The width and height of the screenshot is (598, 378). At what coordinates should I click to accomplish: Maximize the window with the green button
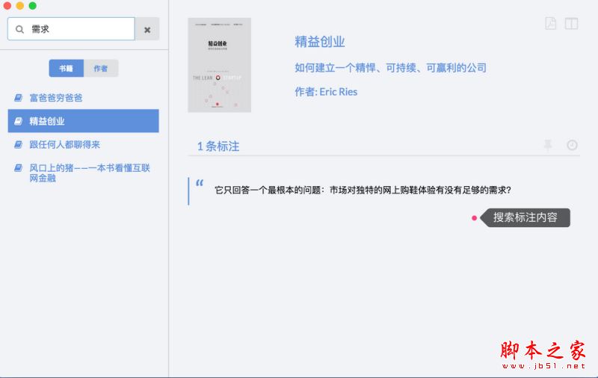coord(33,5)
